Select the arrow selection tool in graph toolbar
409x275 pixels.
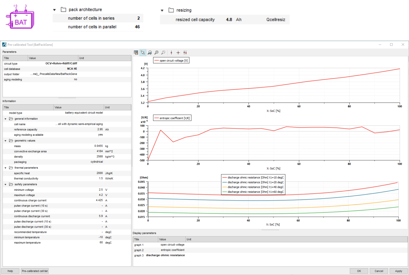tap(143, 52)
